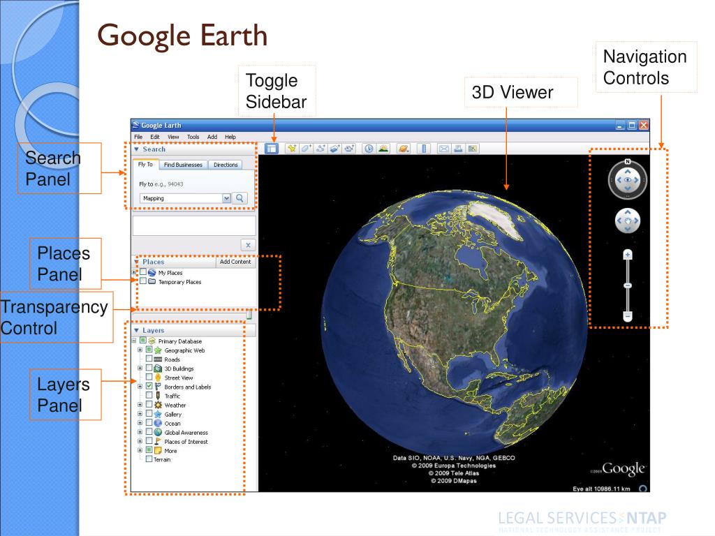Screen dimensions: 715x536
Task: Click the Email envelope toolbar icon
Action: coord(443,149)
